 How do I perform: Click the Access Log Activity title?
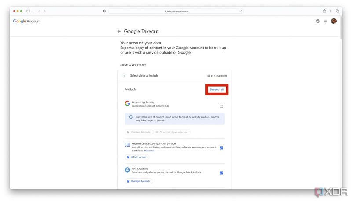pyautogui.click(x=143, y=102)
